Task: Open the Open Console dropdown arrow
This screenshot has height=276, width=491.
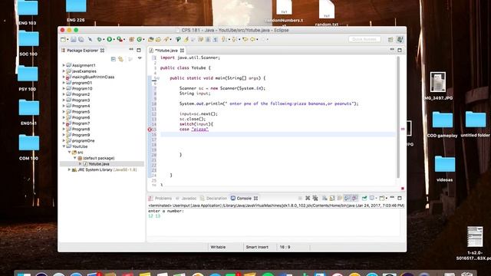Action: pos(386,199)
